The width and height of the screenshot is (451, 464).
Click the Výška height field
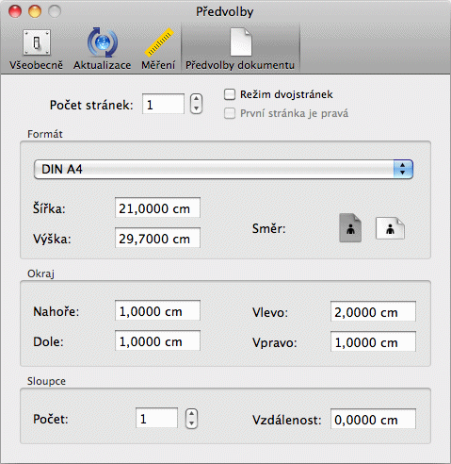[157, 238]
